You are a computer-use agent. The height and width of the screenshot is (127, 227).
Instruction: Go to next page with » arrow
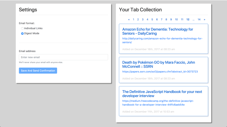pyautogui.click(x=204, y=19)
